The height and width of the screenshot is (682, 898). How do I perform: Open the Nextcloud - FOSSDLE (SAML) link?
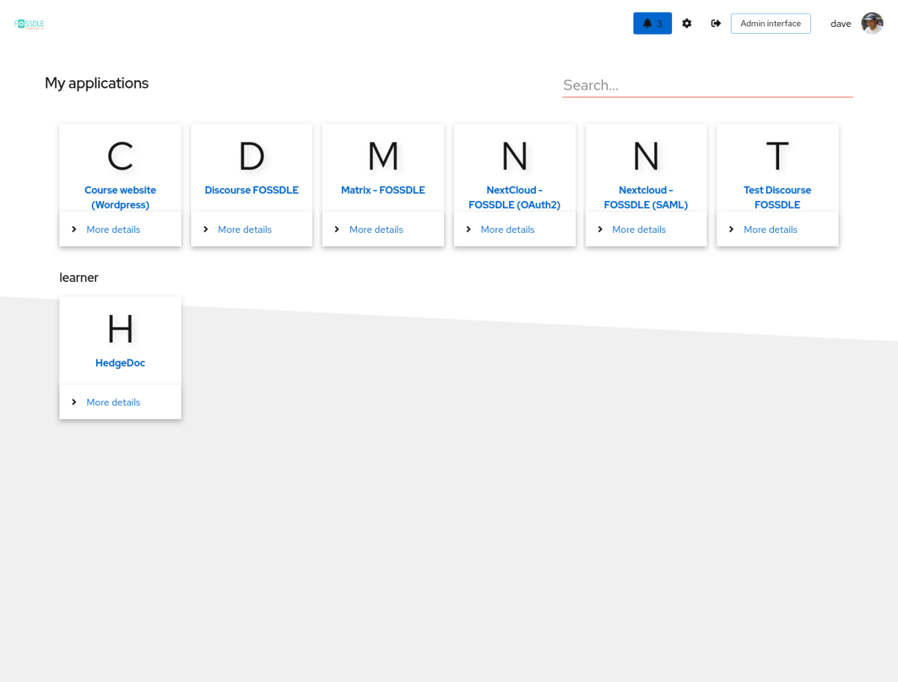(646, 198)
